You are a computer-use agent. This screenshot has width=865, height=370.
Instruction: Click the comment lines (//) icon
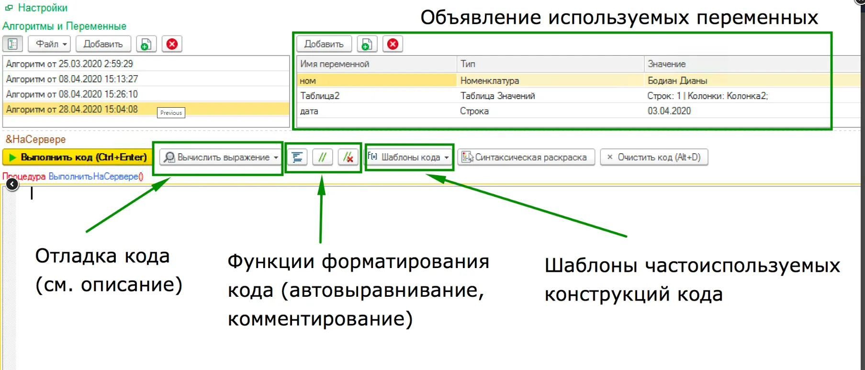point(323,157)
